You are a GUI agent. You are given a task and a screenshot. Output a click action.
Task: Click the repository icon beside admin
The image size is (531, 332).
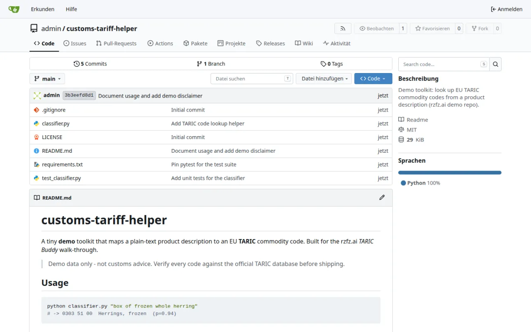pyautogui.click(x=34, y=29)
